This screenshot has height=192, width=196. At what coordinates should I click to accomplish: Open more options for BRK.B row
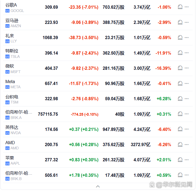click(187, 175)
